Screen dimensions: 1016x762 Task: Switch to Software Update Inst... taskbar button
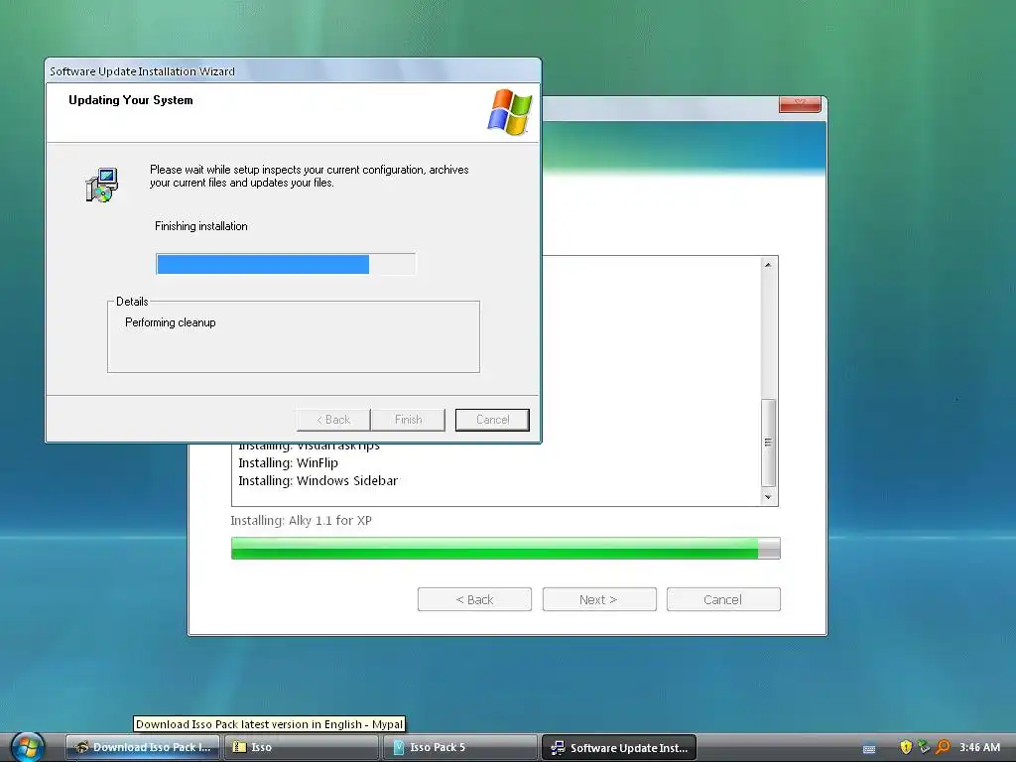point(619,747)
